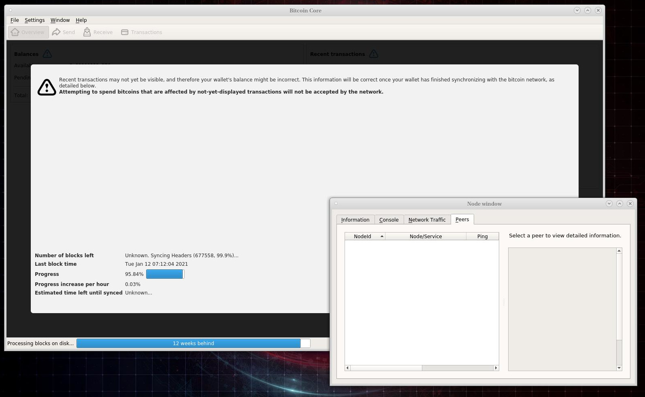Open the Help menu

[x=81, y=20]
